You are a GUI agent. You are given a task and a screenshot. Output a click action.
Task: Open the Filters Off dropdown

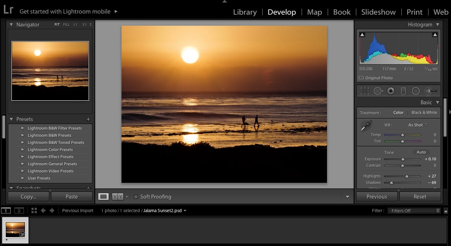[x=414, y=211]
